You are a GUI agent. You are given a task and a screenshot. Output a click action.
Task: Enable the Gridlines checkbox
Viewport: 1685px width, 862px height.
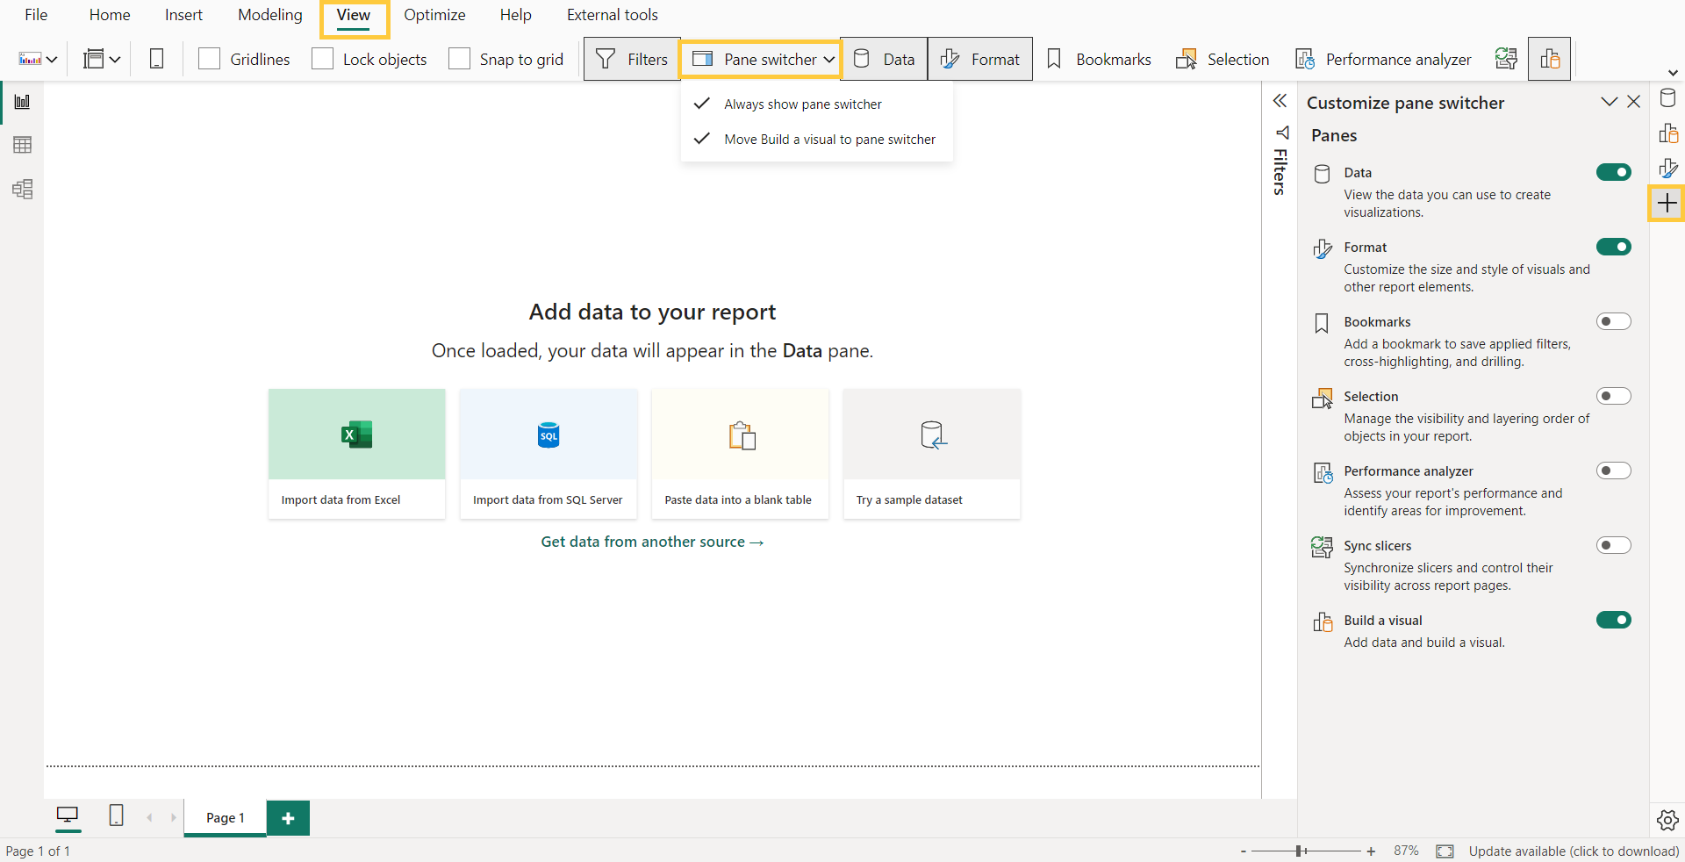(x=210, y=59)
